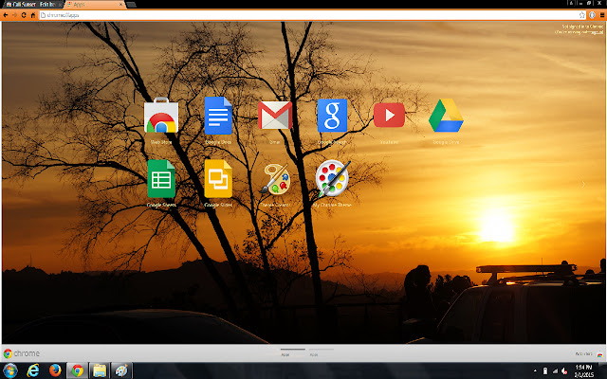607x379 pixels.
Task: Click the Chrome taskbar button
Action: (x=77, y=370)
